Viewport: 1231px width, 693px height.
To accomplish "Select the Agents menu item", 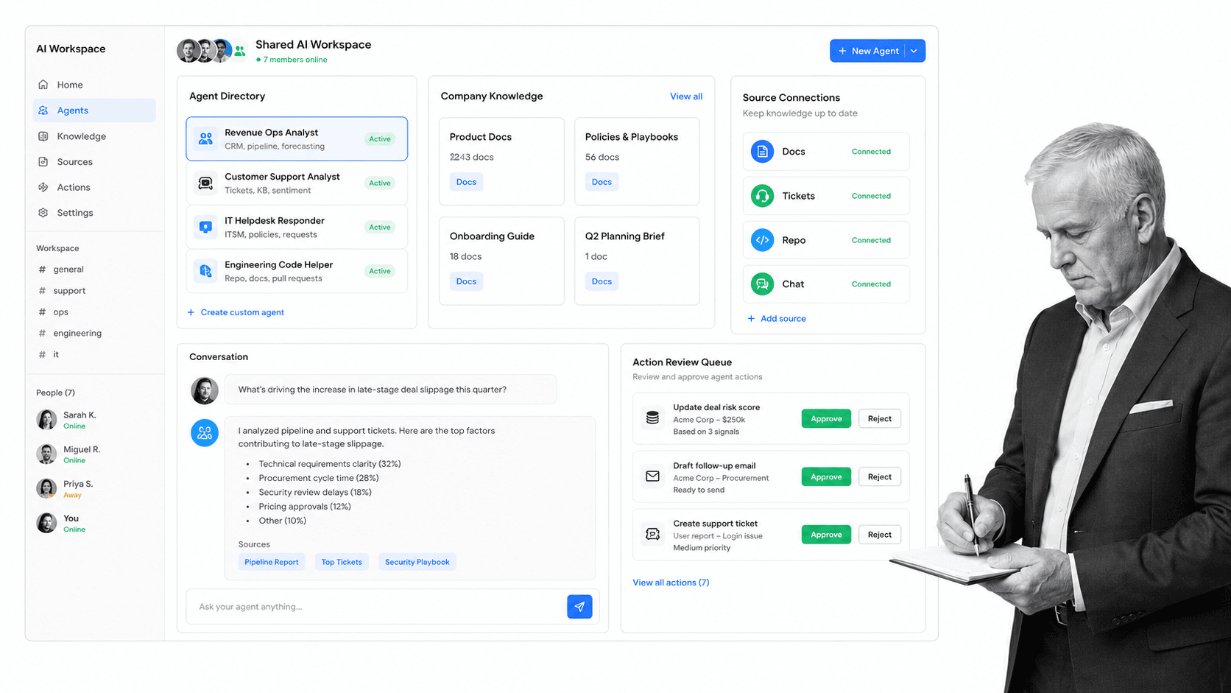I will [94, 110].
